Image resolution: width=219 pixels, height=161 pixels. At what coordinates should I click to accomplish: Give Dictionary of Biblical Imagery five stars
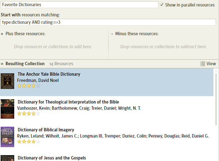point(38,142)
